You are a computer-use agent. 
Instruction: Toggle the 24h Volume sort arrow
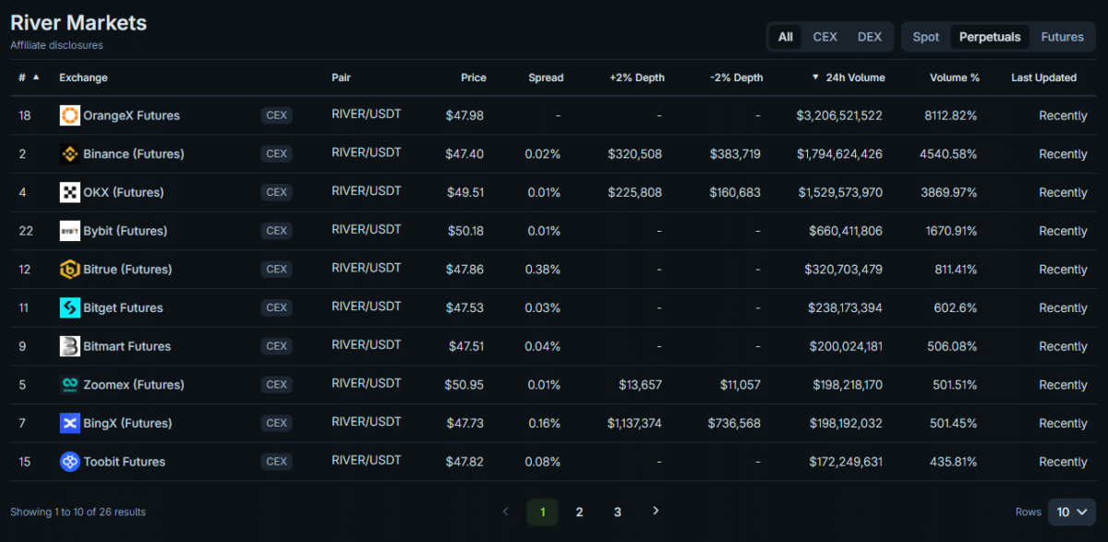click(815, 78)
